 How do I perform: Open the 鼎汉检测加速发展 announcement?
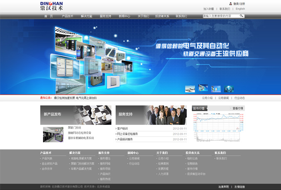[x=76, y=98]
